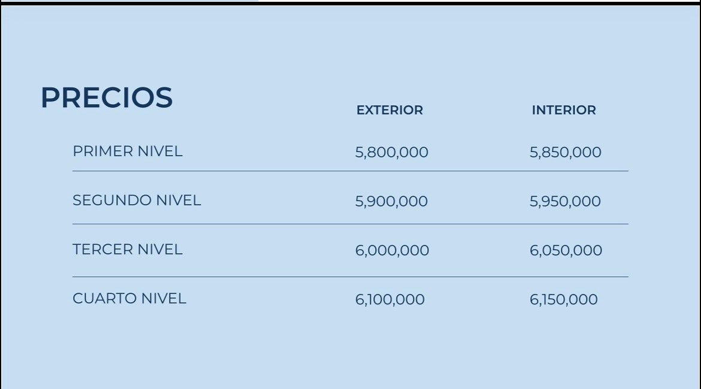Image resolution: width=701 pixels, height=389 pixels.
Task: Select the 6,150,000 interior price
Action: (564, 300)
